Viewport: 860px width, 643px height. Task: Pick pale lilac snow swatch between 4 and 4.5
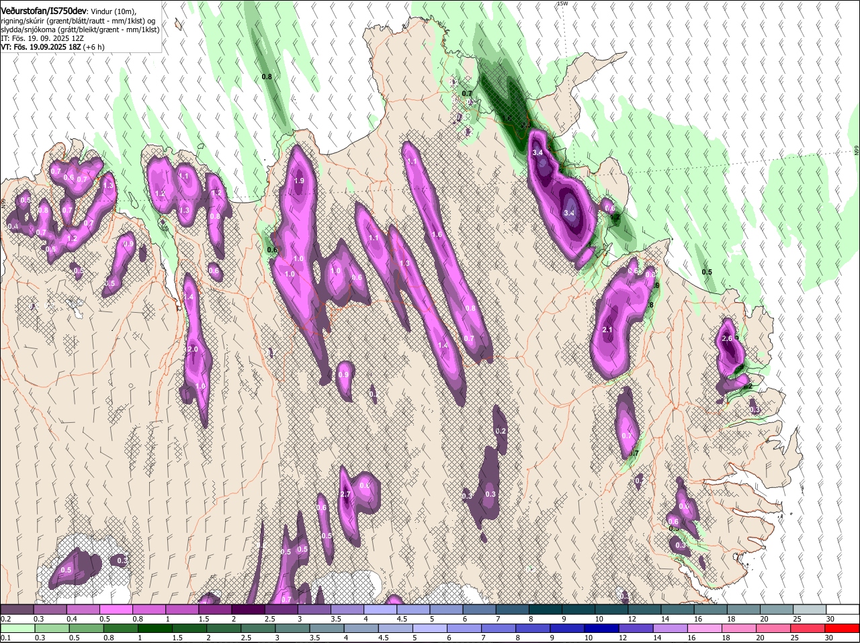click(380, 609)
